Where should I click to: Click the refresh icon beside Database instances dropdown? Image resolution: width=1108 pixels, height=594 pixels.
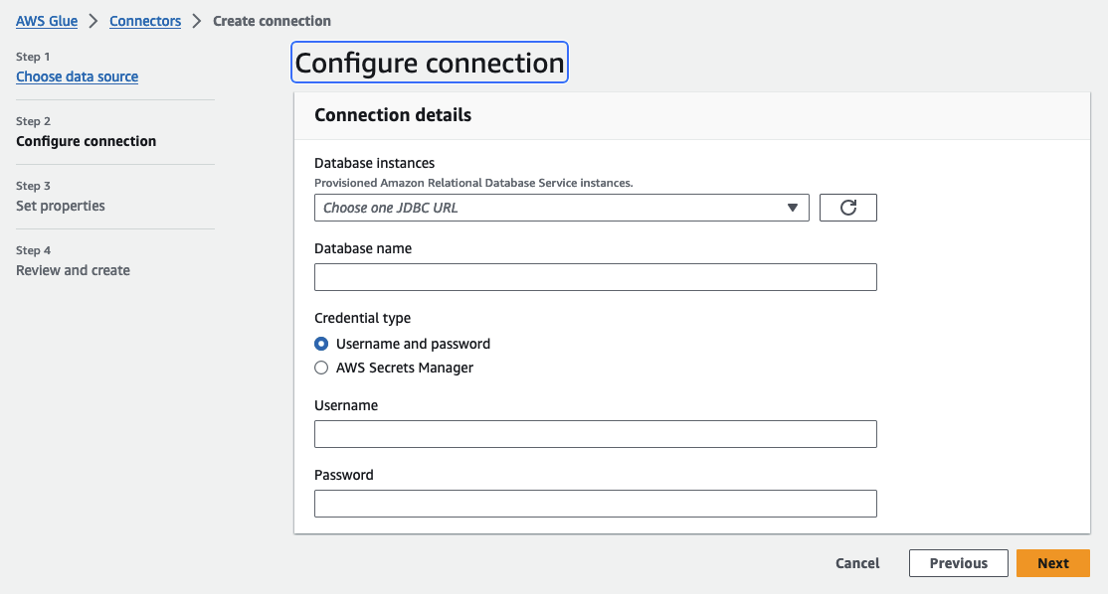pyautogui.click(x=847, y=207)
